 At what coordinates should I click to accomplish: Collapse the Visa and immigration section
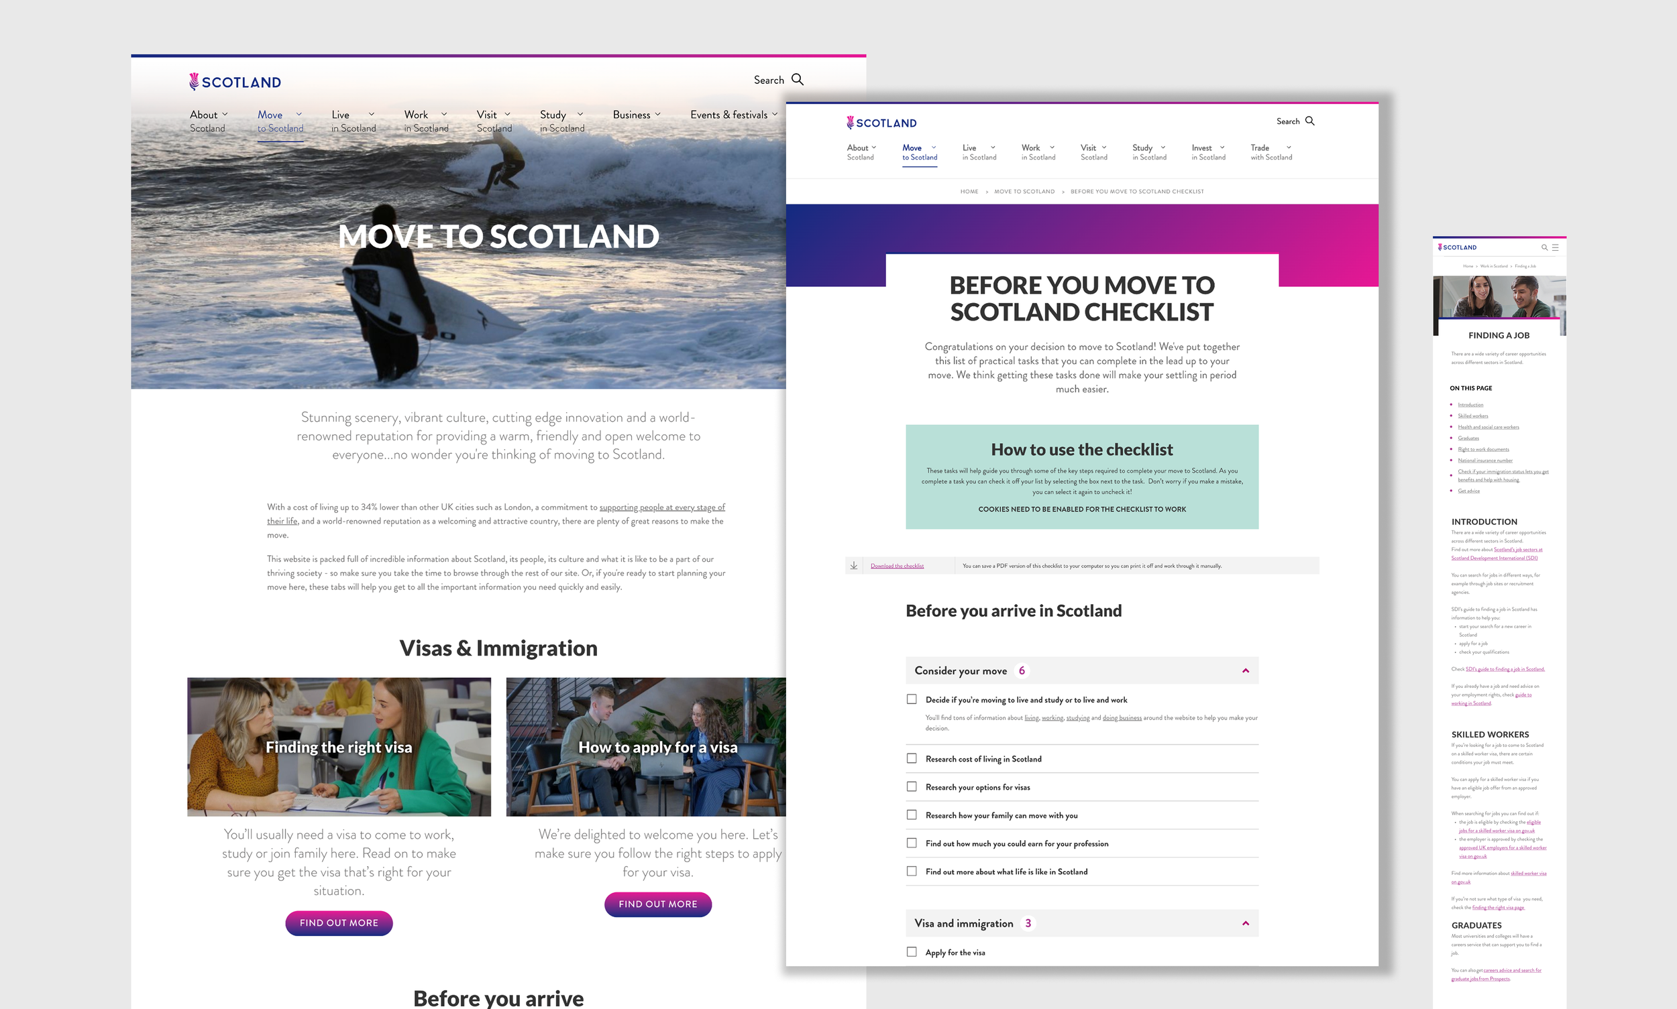click(x=1245, y=923)
